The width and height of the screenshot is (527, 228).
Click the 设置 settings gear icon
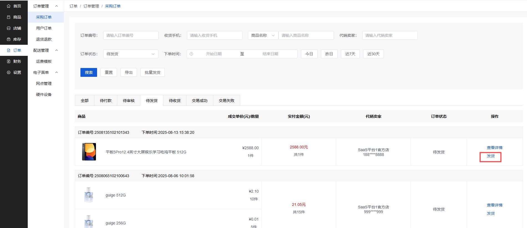click(x=9, y=72)
